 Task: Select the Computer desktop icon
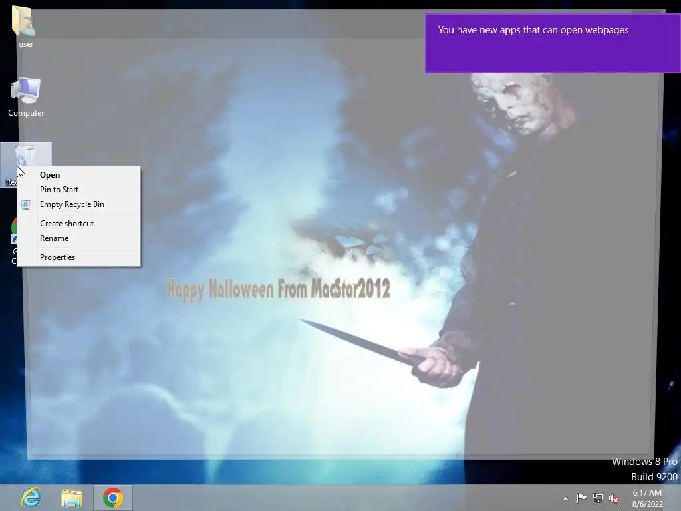pos(26,97)
